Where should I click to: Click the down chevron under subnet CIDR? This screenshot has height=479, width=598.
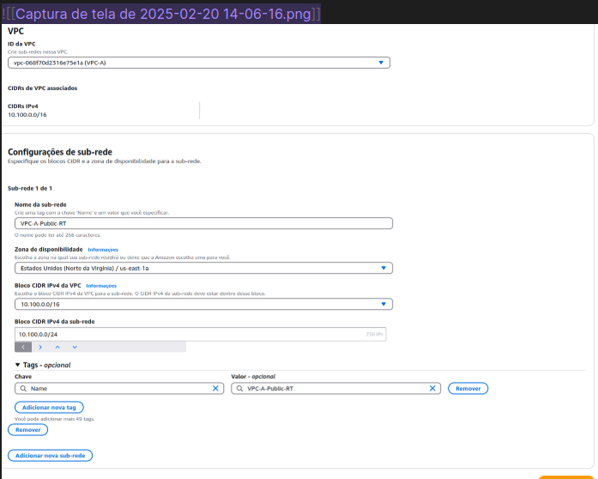pyautogui.click(x=75, y=347)
